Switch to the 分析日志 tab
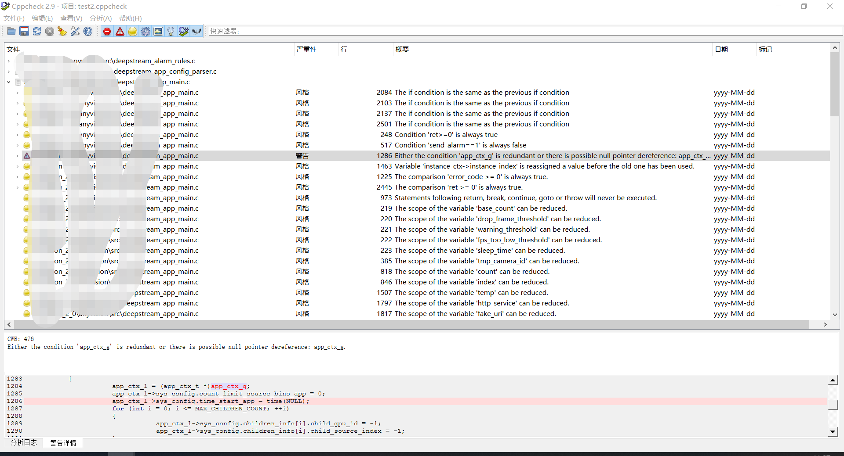Viewport: 844px width, 456px height. [24, 442]
